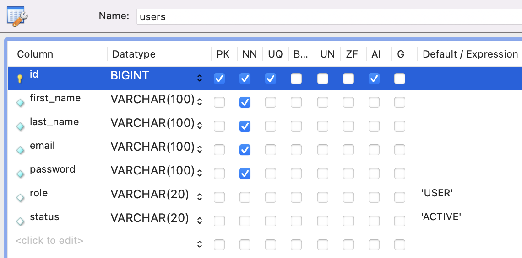Click the 'ACTIVE' default value
Image resolution: width=522 pixels, height=258 pixels.
[x=441, y=217]
